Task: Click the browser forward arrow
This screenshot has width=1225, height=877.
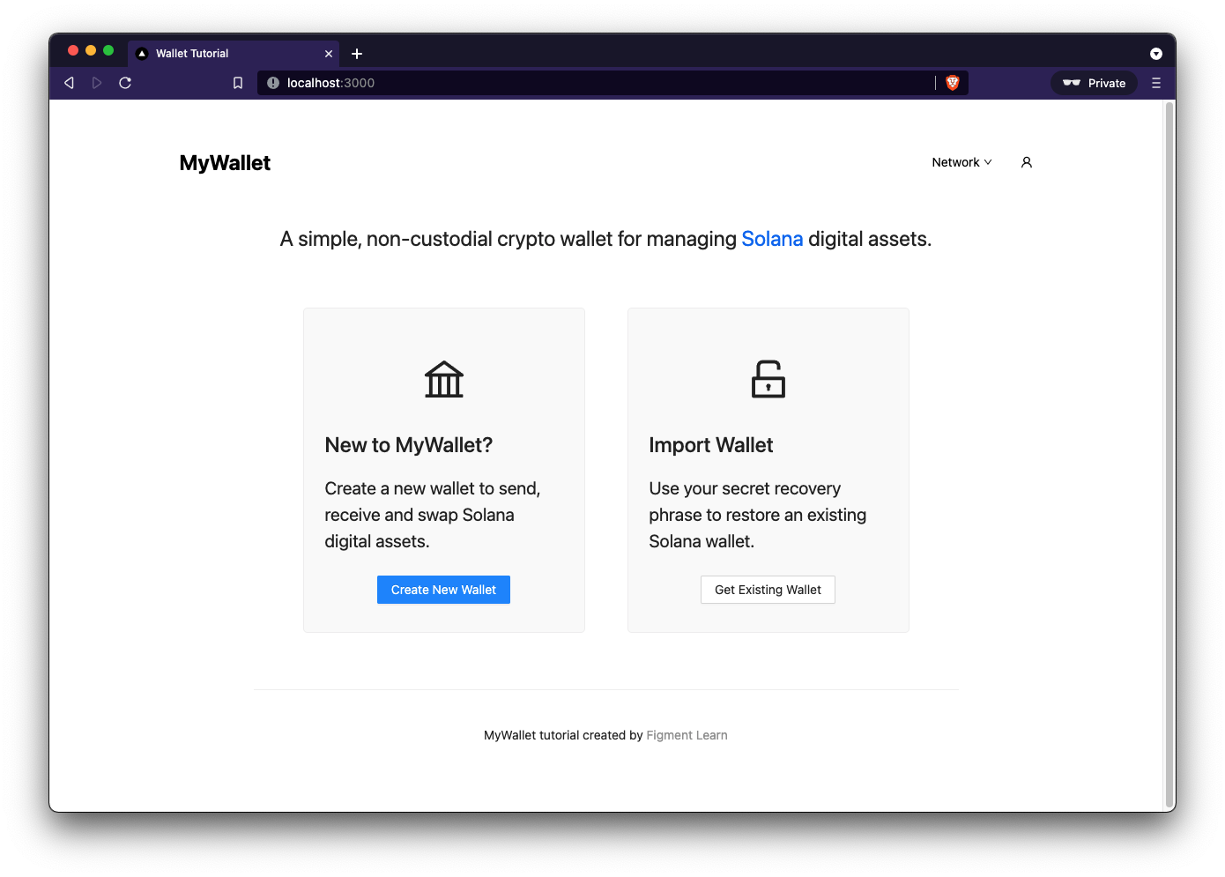Action: pyautogui.click(x=97, y=83)
